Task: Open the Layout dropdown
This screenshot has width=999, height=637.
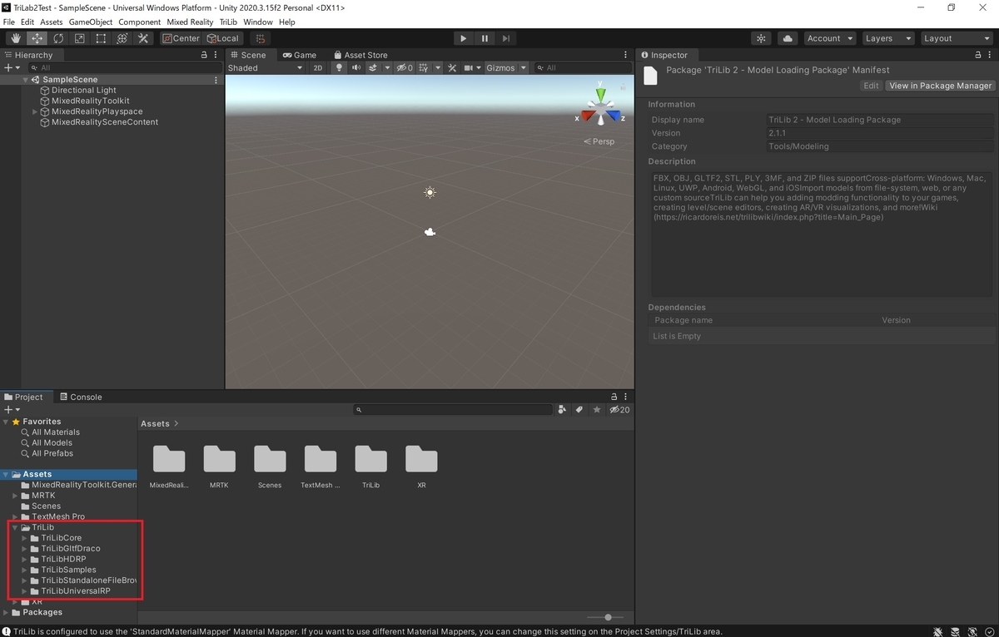Action: (x=957, y=38)
